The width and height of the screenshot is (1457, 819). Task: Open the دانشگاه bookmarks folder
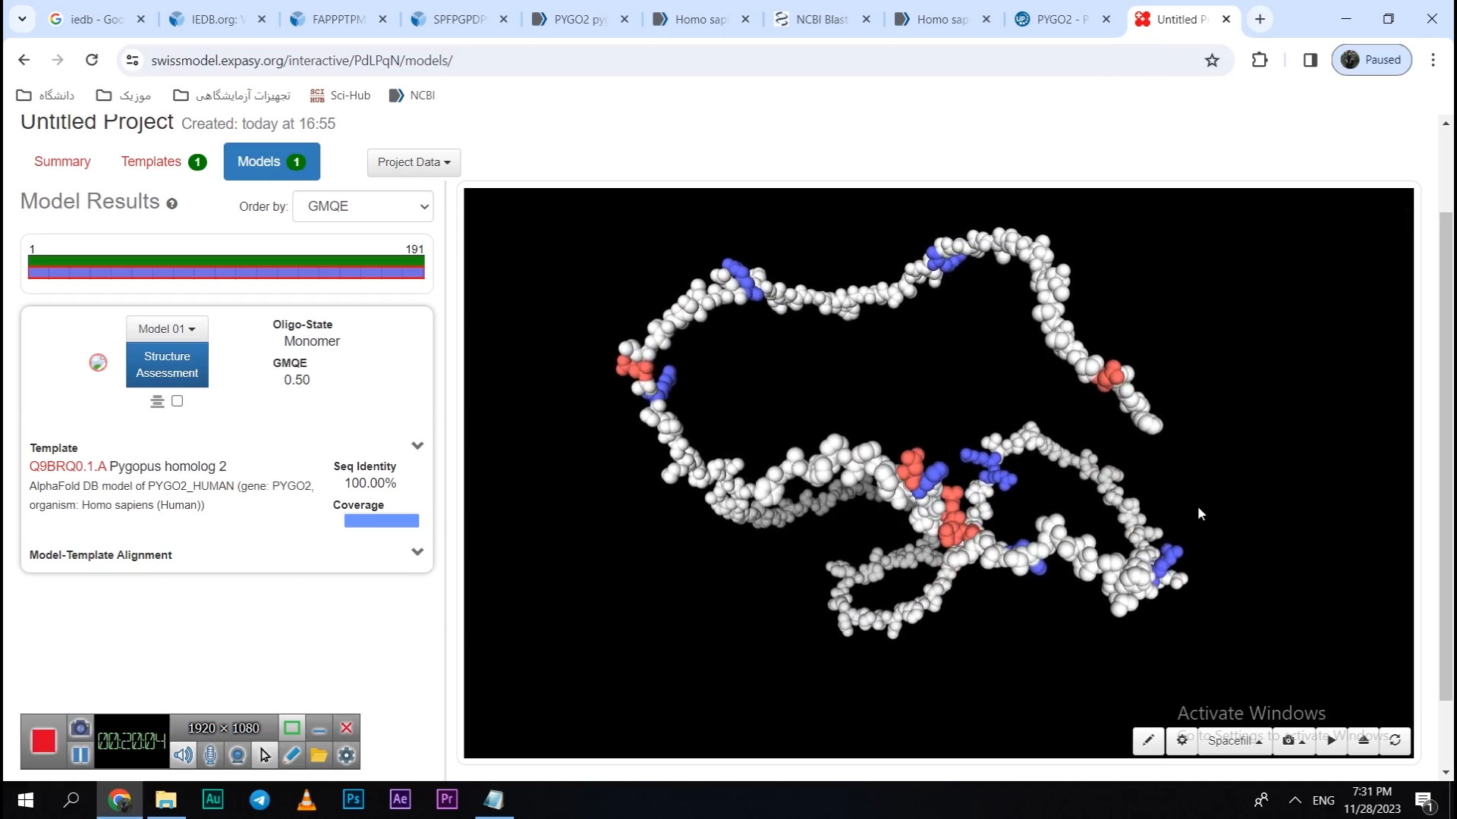point(46,95)
